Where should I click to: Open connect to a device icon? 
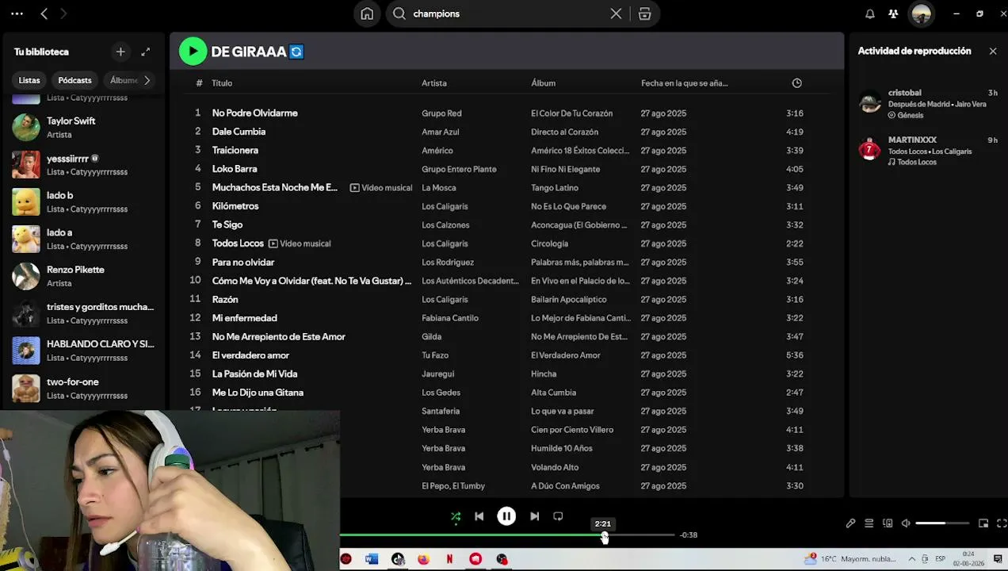(x=888, y=523)
